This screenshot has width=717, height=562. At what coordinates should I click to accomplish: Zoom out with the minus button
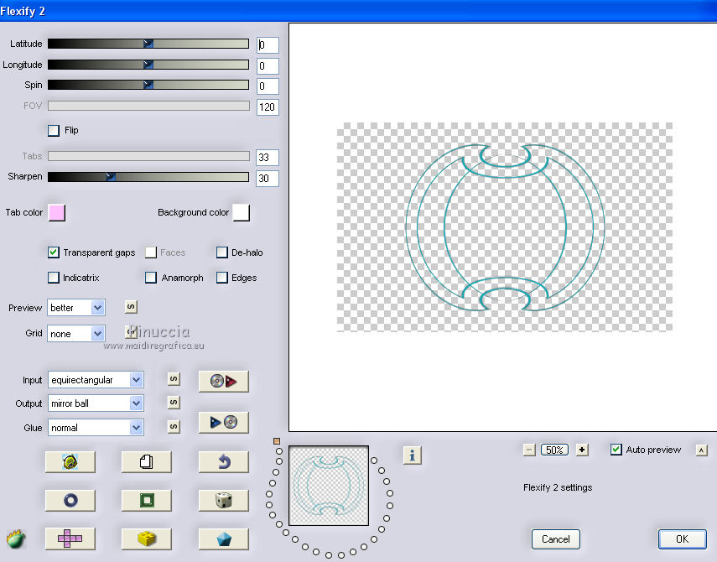[x=529, y=450]
